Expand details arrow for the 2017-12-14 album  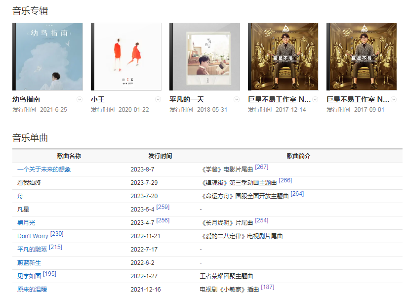315,99
